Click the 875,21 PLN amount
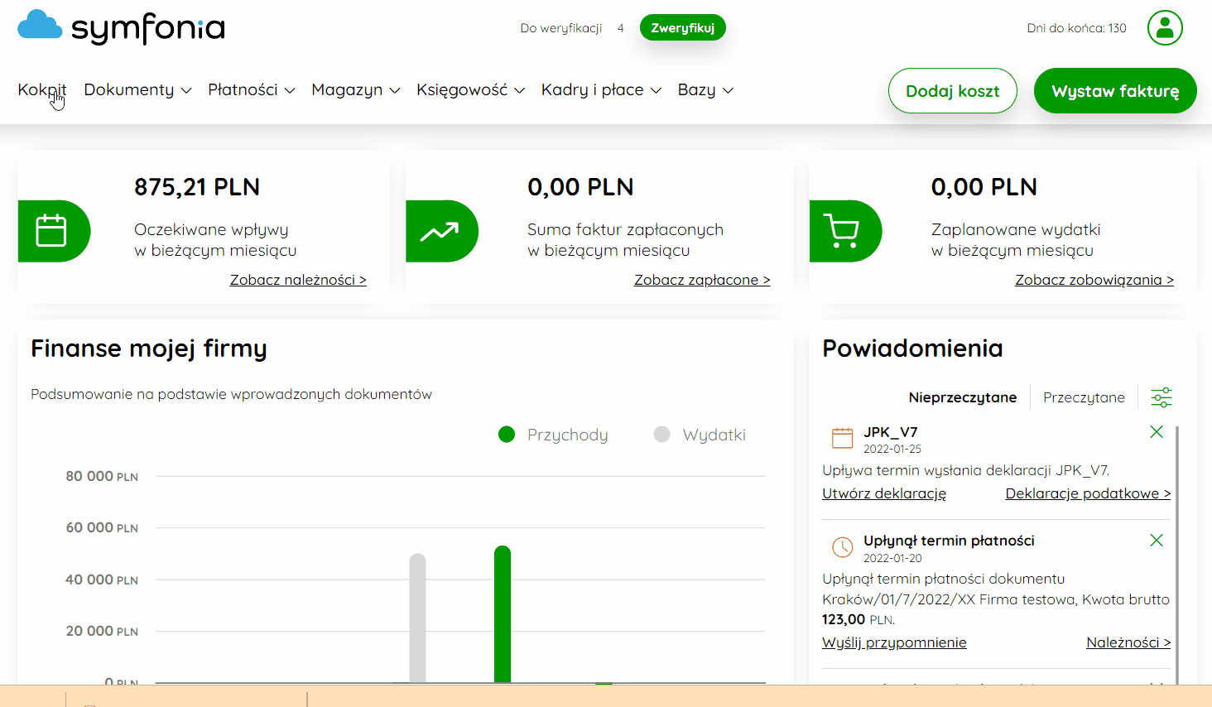 [x=197, y=187]
